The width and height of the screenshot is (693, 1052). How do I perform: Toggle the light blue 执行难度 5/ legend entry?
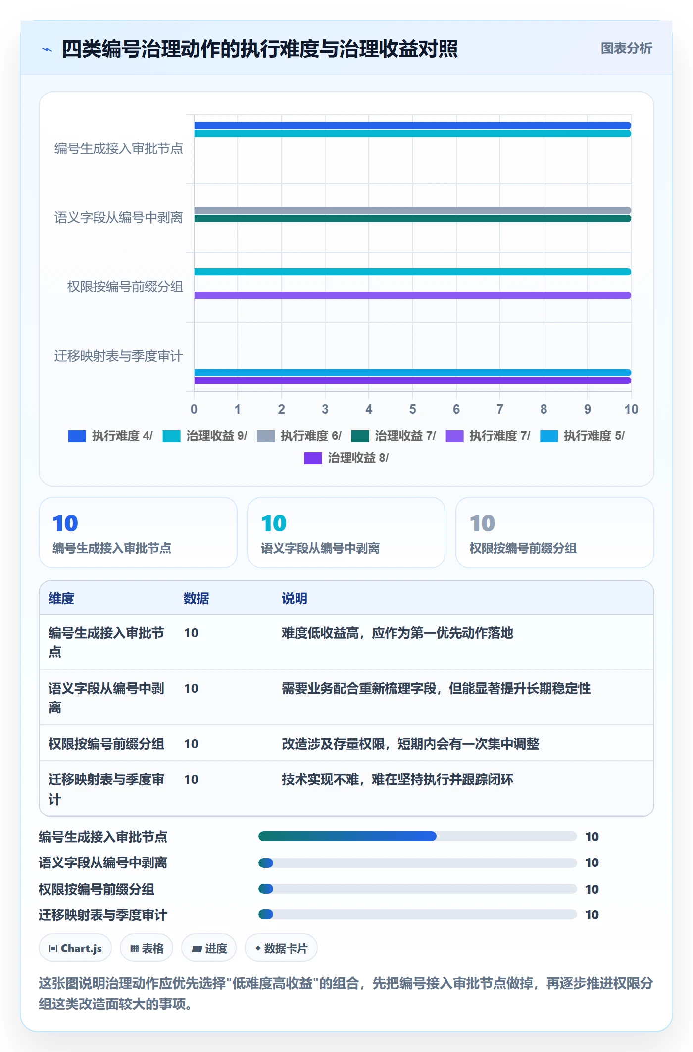click(x=582, y=436)
